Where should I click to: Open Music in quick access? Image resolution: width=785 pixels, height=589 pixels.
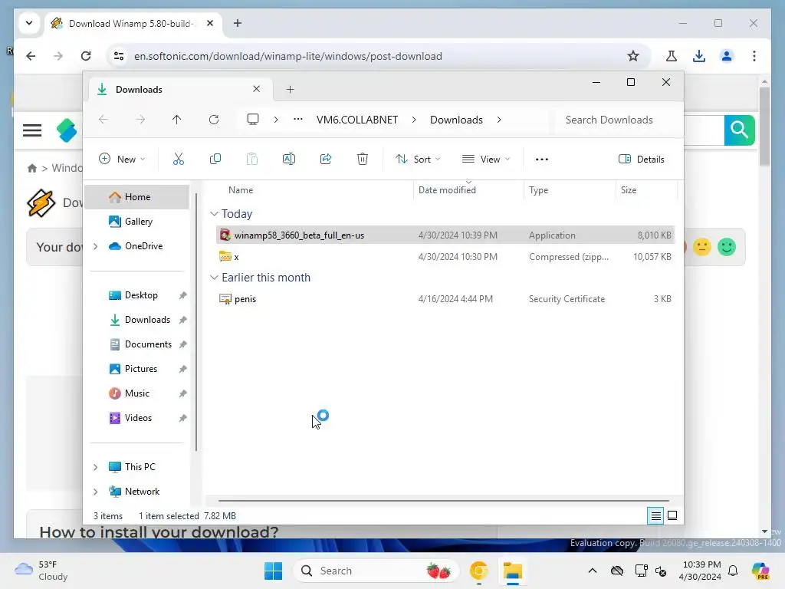[136, 393]
